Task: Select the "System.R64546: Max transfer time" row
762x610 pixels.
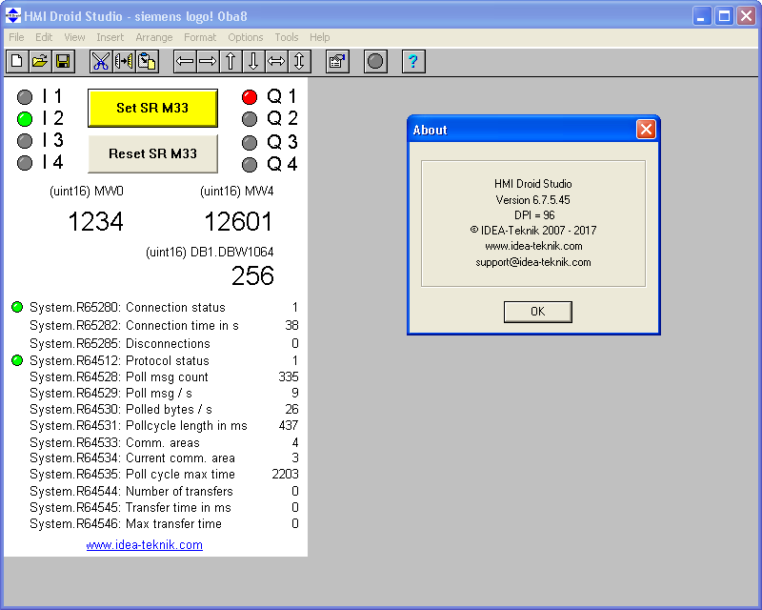Action: 164,524
